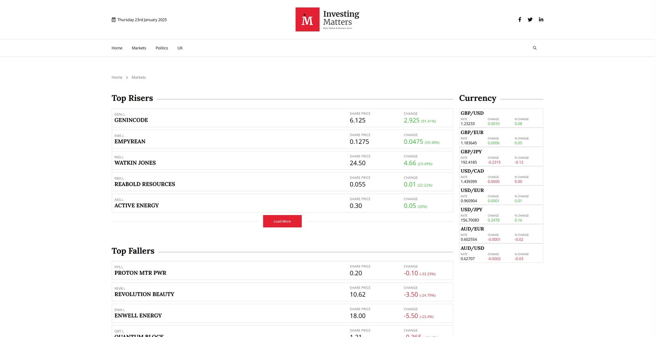Screen dimensions: 655x337
Task: Click the GBP/USD rate 1.23233
Action: click(x=468, y=124)
